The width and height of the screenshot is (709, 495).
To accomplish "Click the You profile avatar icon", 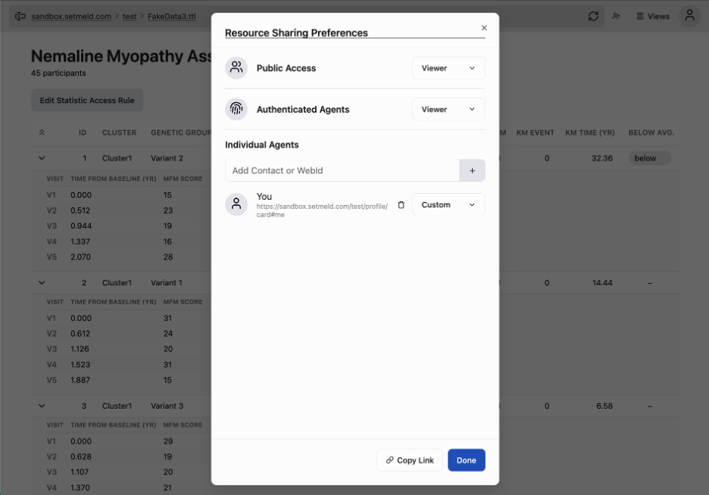I will (236, 204).
